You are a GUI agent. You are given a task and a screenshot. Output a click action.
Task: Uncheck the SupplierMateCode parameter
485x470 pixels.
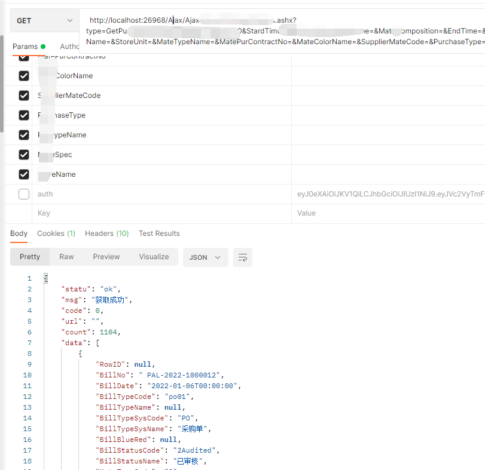point(24,96)
